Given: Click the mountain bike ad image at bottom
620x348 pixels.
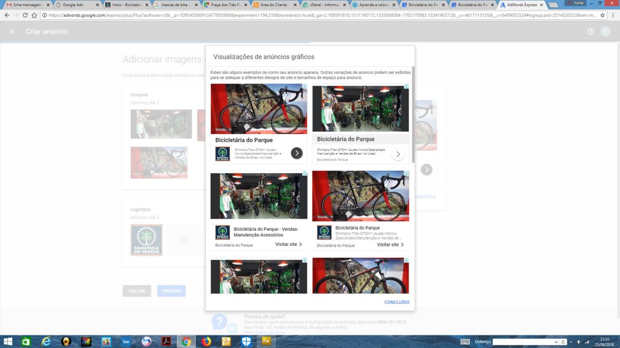Looking at the screenshot, I should tap(360, 275).
